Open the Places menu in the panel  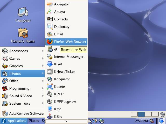pos(34,121)
